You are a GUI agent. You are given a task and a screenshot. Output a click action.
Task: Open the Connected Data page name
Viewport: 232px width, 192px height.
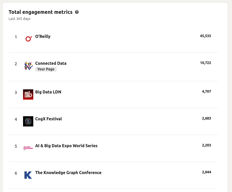coord(51,63)
